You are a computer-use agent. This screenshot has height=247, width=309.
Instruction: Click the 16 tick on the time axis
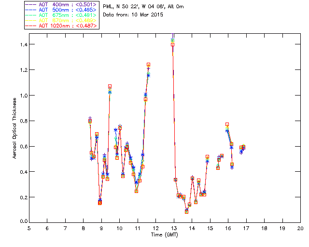coord(228,228)
